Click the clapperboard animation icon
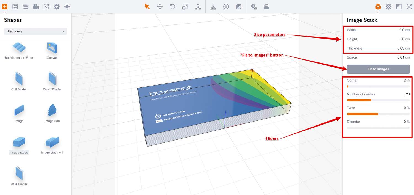This screenshot has height=195, width=414. pyautogui.click(x=266, y=7)
